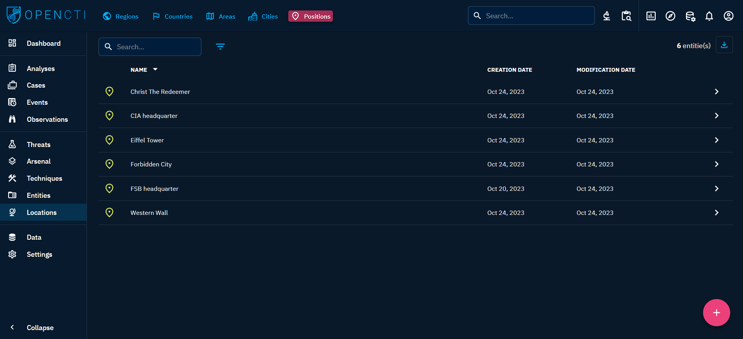
Task: Open the filters icon beside list search
Action: click(x=220, y=47)
